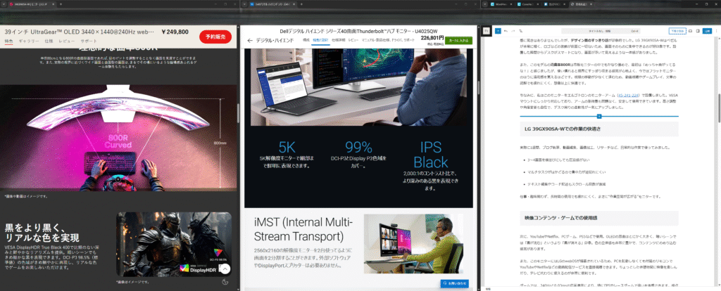Open the レビュー tab on Dell page

[353, 40]
